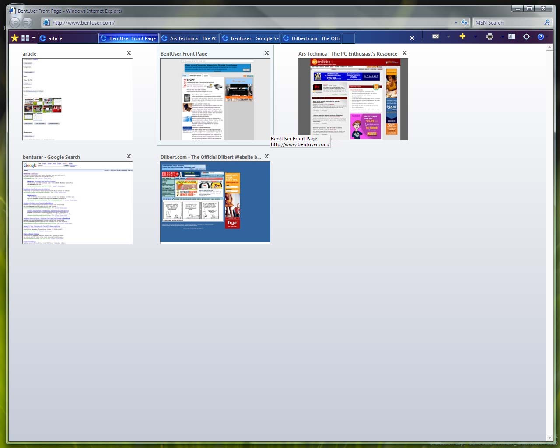Open the Help question mark icon
This screenshot has width=560, height=448.
(541, 37)
